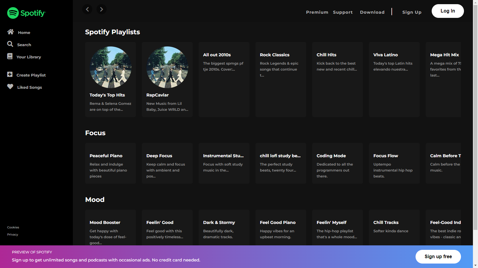
Task: Open the Download nav item
Action: (x=372, y=12)
